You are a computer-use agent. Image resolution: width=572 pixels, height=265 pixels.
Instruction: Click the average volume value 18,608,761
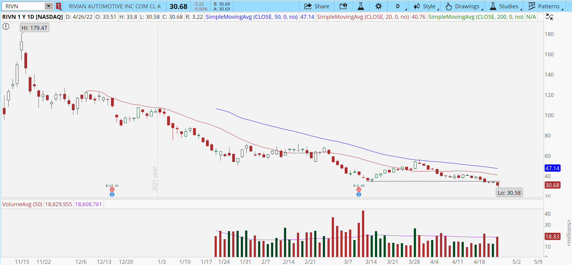click(x=88, y=204)
